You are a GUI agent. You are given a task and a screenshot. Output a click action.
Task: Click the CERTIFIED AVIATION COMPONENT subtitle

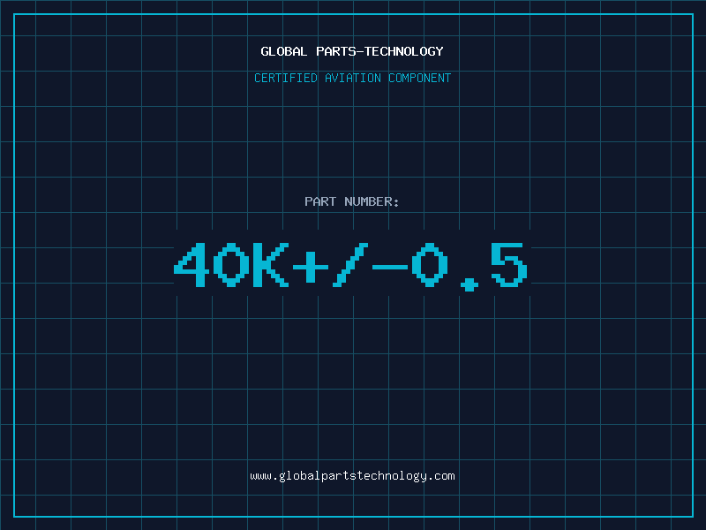coord(352,78)
